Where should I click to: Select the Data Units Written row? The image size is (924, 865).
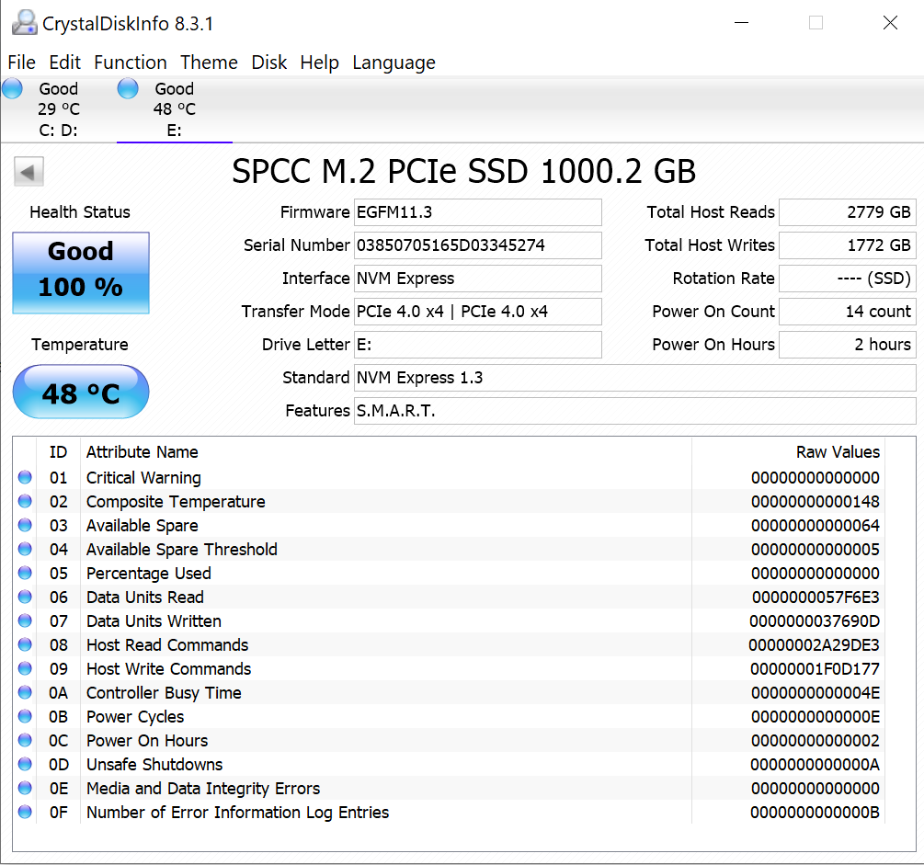tap(368, 621)
